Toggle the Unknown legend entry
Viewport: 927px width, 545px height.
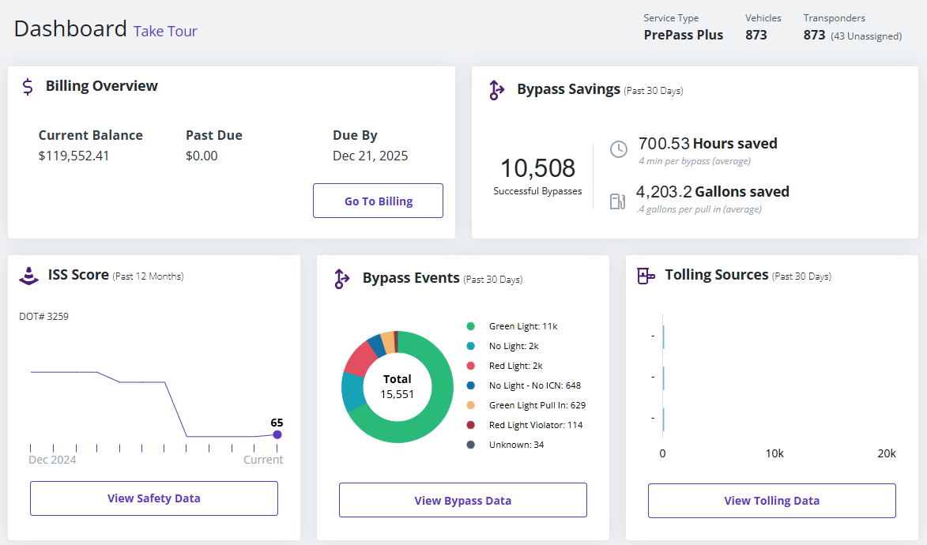(x=516, y=445)
